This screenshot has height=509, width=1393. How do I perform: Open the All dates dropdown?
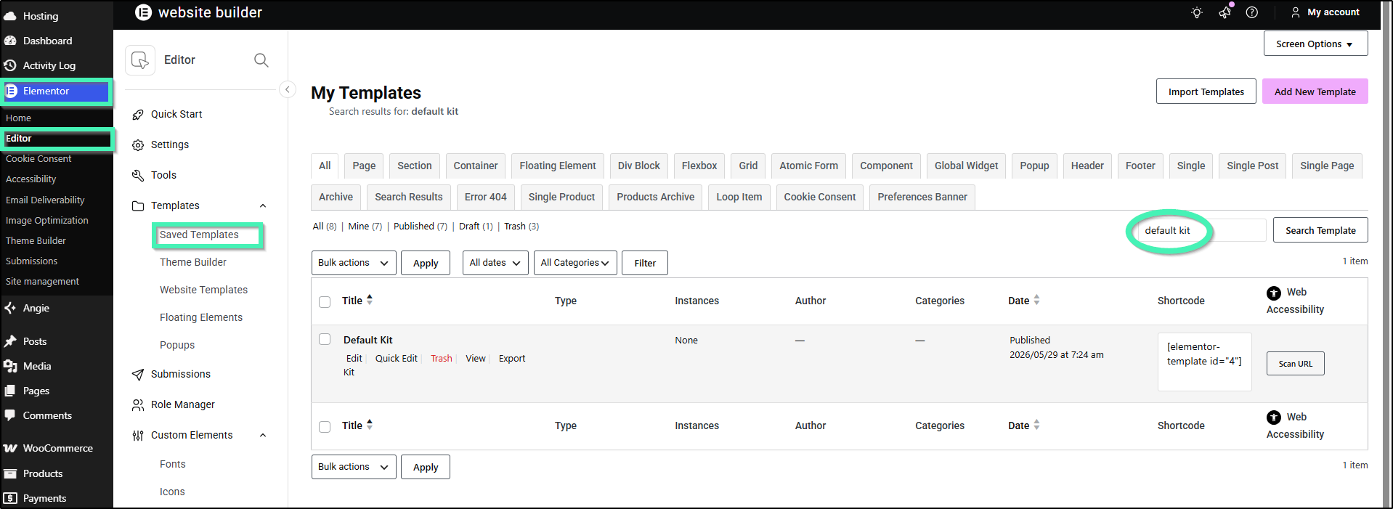(x=495, y=263)
